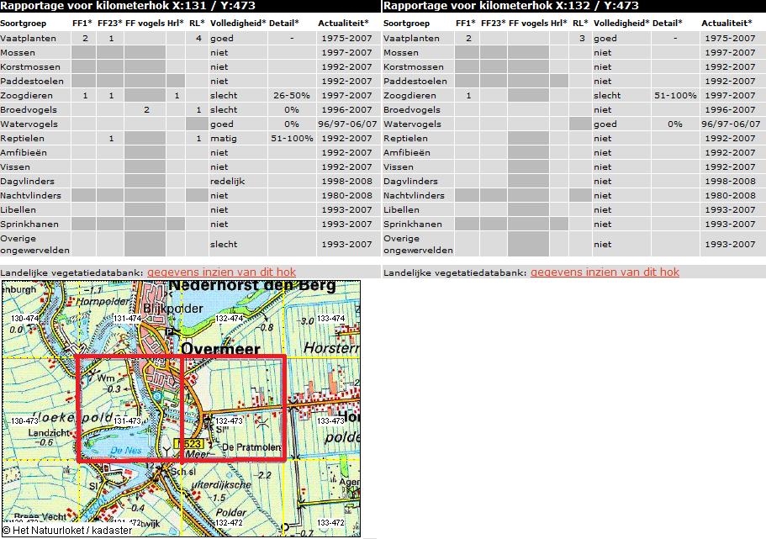
Task: Click 'Mossen' row label in X:131 table
Action: point(18,52)
